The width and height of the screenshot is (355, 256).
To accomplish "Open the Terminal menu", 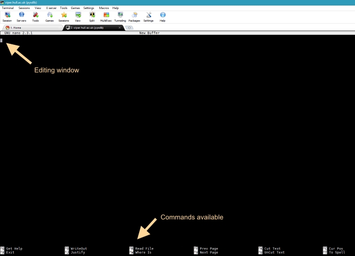I will click(x=8, y=8).
